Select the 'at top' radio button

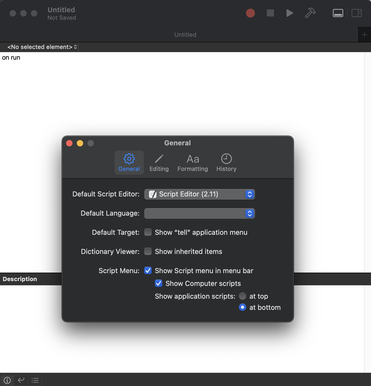[x=243, y=296]
